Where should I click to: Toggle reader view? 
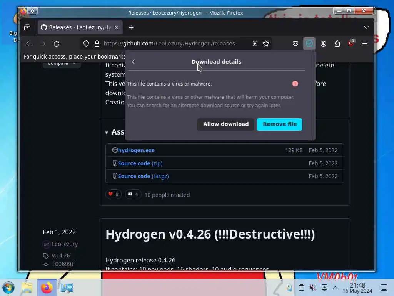click(255, 44)
